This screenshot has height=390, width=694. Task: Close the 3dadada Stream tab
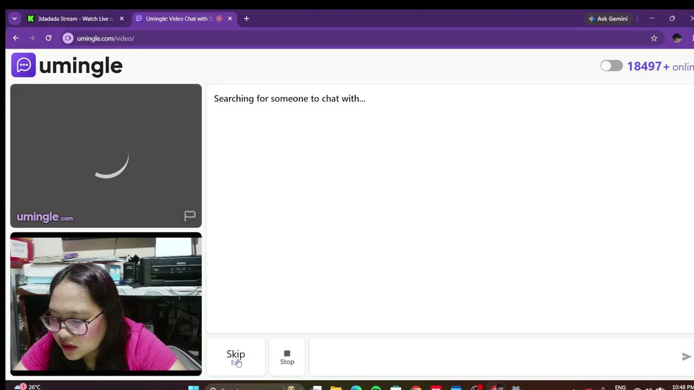(x=121, y=18)
